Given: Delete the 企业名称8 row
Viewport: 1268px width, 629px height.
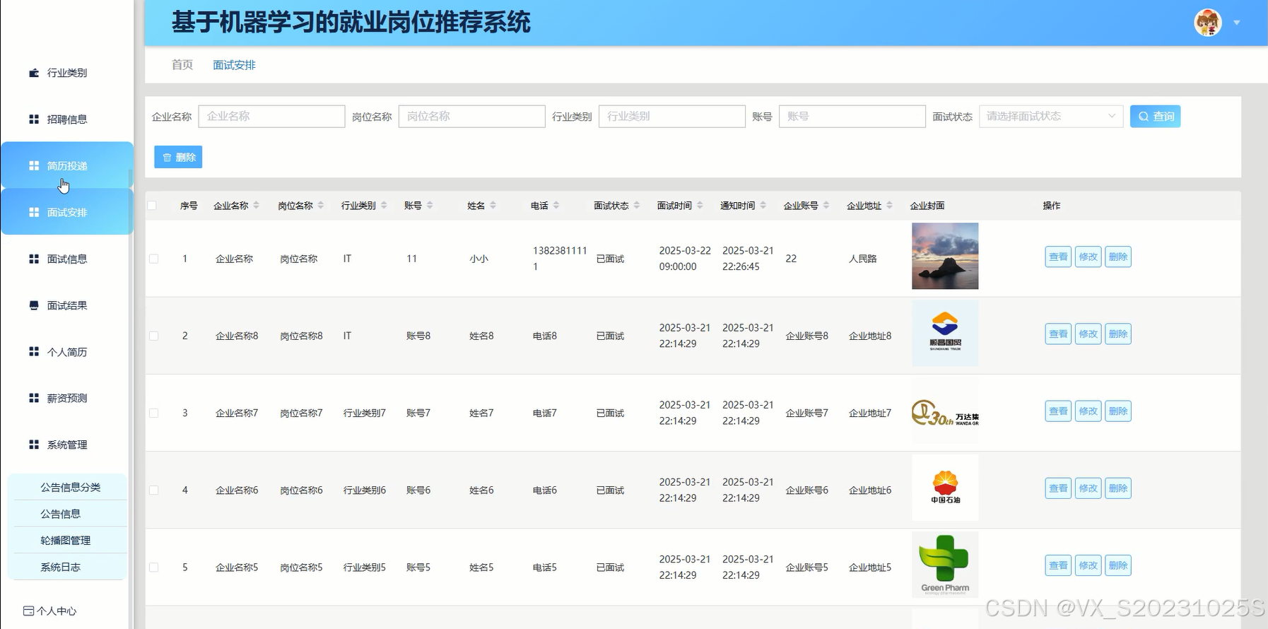Looking at the screenshot, I should [1118, 334].
